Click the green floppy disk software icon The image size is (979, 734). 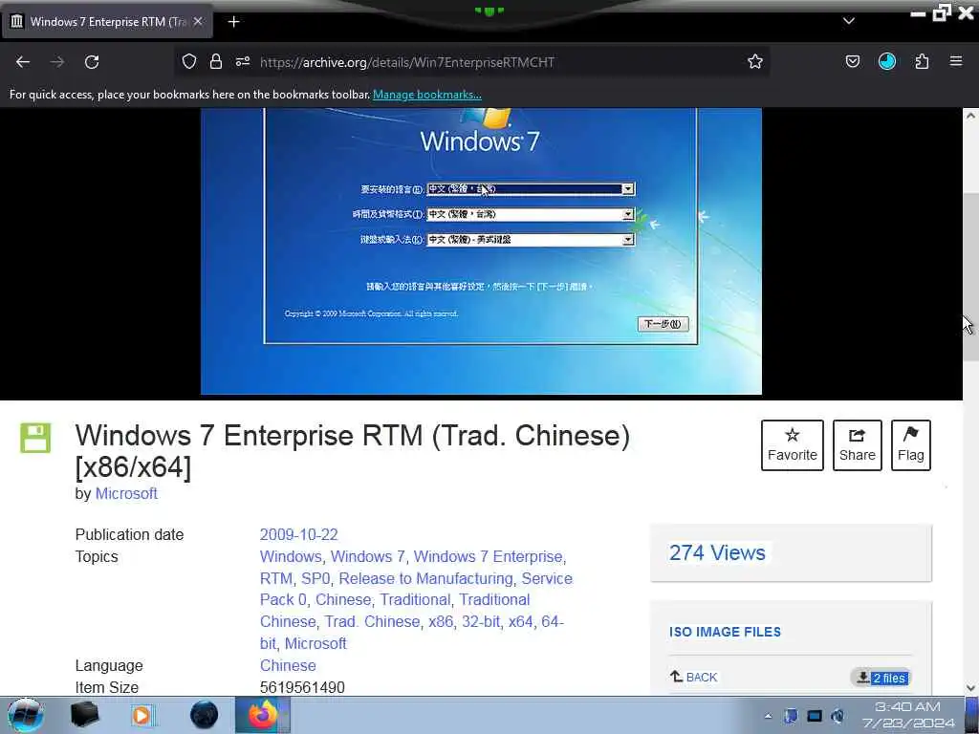(35, 438)
